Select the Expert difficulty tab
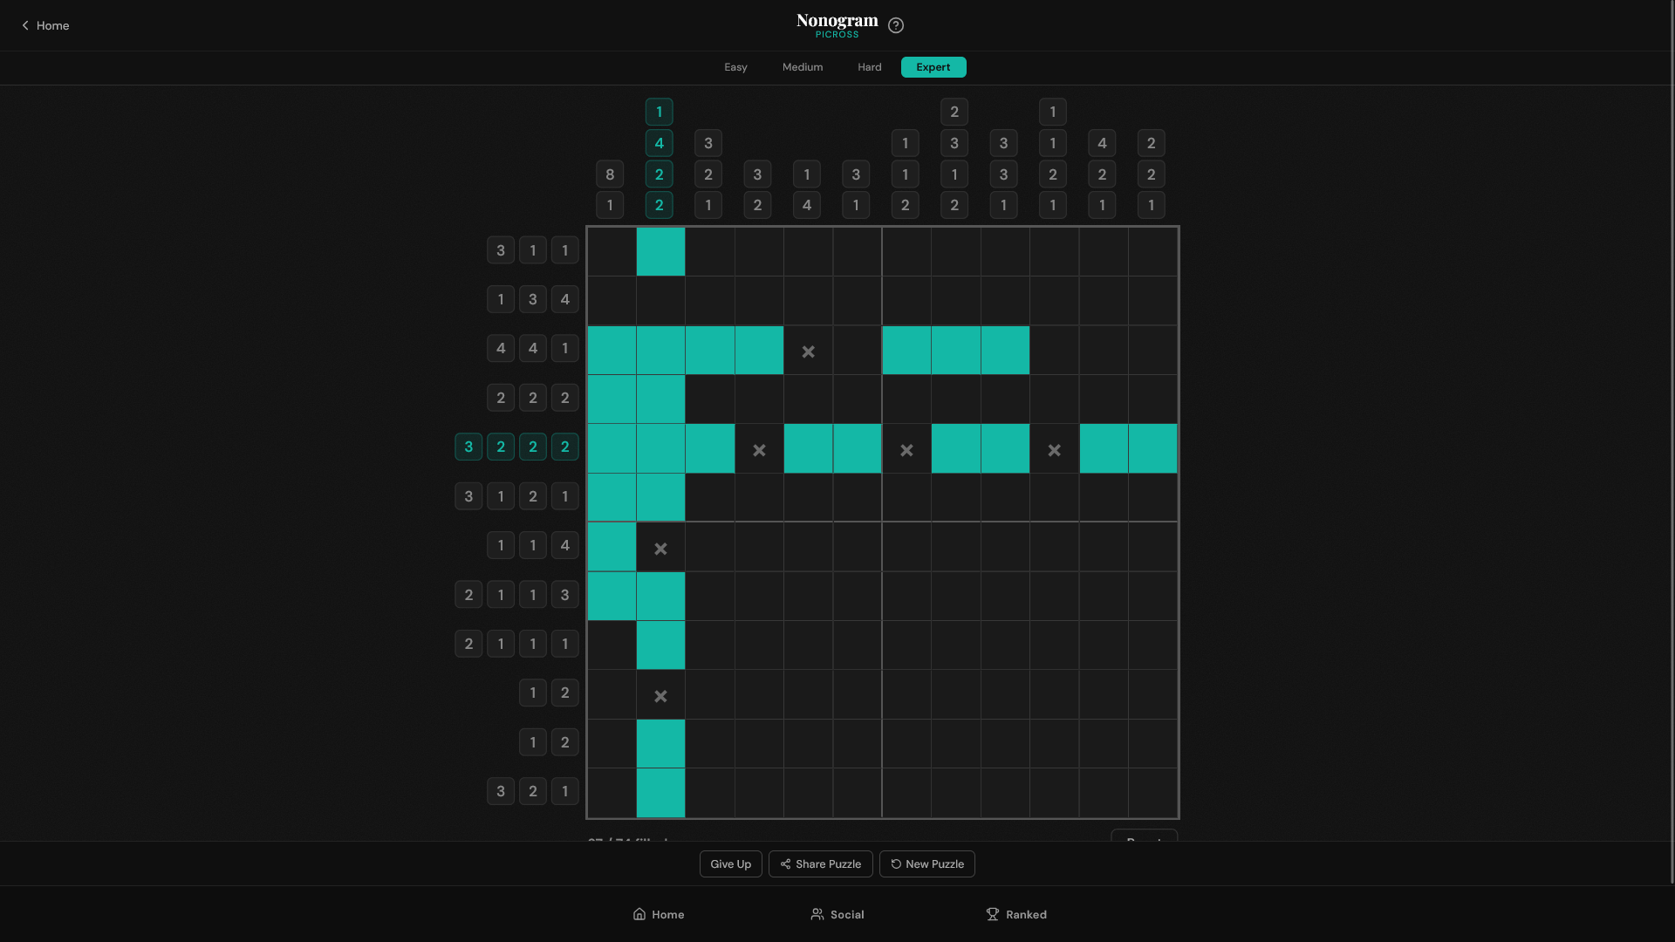1675x942 pixels. click(933, 67)
